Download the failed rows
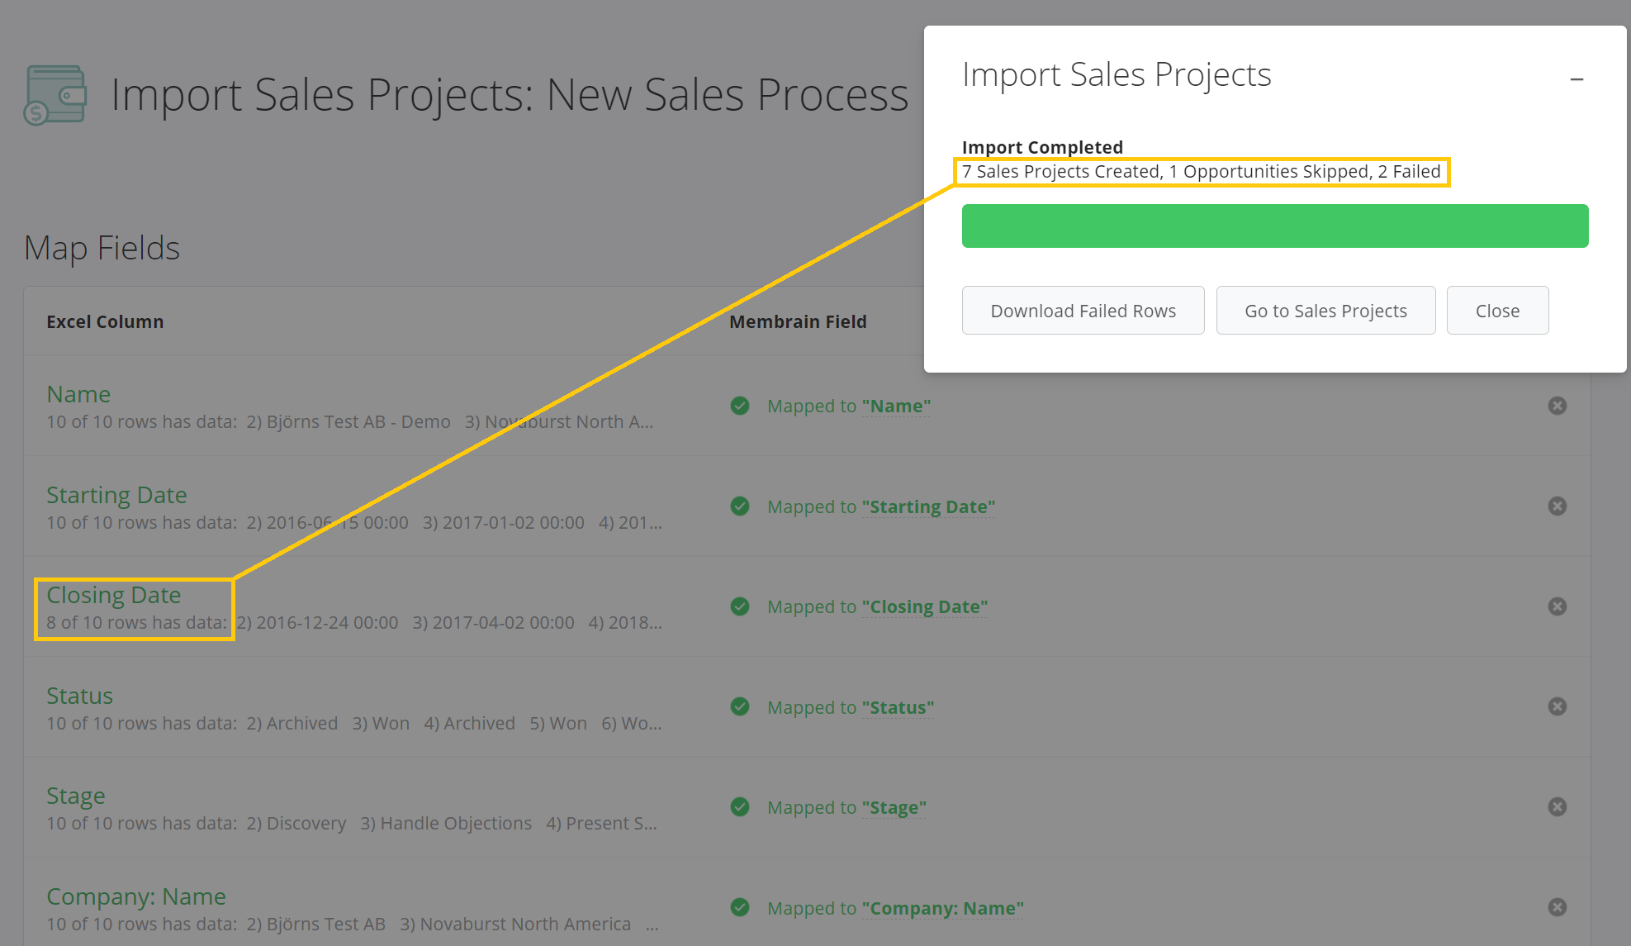This screenshot has width=1631, height=946. [x=1083, y=311]
